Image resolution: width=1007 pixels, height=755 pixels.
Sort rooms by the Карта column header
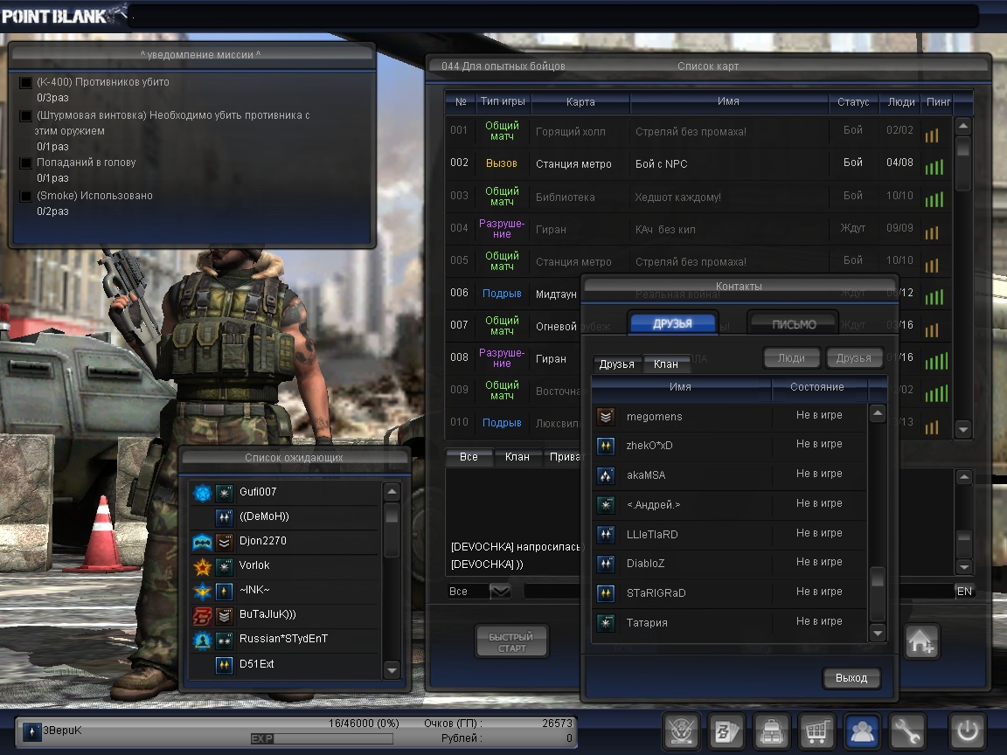point(580,101)
